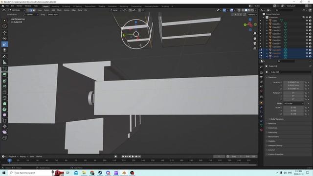The width and height of the screenshot is (313, 176).
Task: Select the Knife tool
Action: (x=4, y=98)
